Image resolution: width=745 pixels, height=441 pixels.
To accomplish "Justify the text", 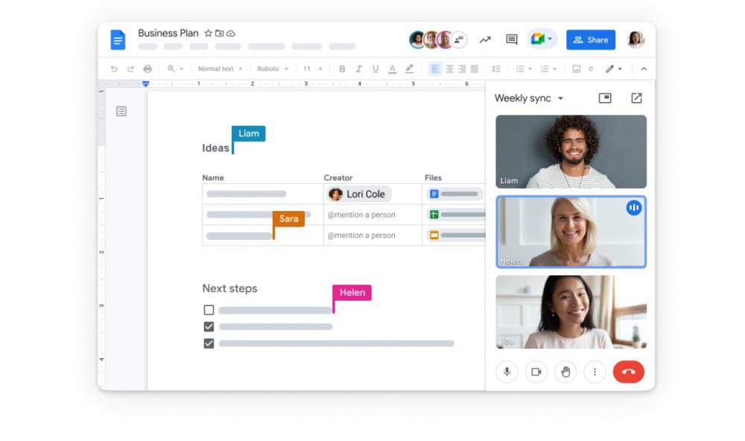I will pyautogui.click(x=474, y=69).
